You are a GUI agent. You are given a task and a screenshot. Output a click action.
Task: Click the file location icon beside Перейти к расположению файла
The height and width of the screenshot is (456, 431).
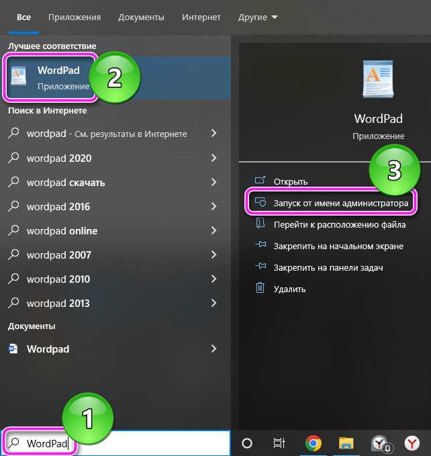[260, 224]
